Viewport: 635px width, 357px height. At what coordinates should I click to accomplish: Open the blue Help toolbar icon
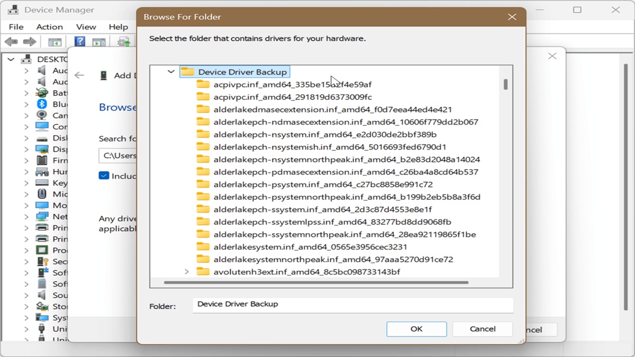coord(80,42)
